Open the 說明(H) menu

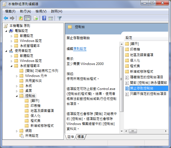click(x=57, y=11)
